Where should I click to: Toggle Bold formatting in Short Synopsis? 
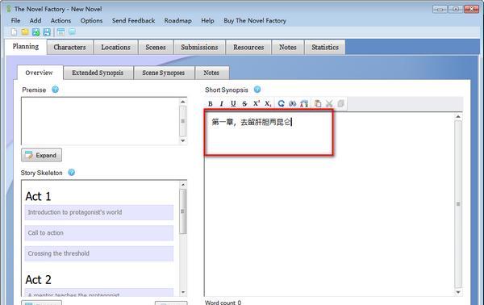click(211, 104)
